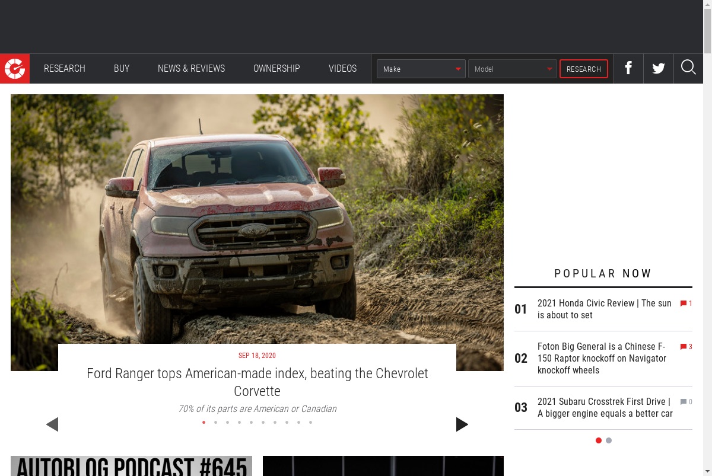The height and width of the screenshot is (476, 712).
Task: Select second carousel slide dot
Action: point(215,423)
